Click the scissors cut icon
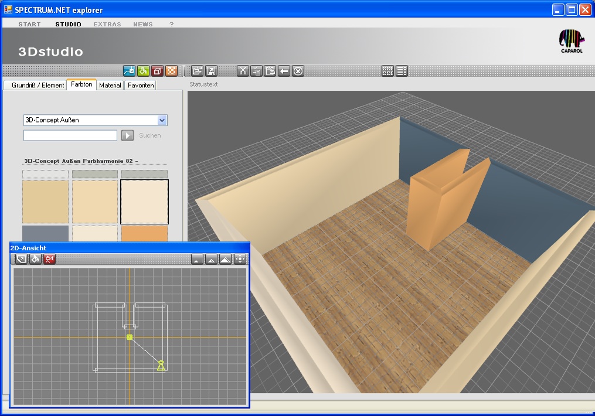This screenshot has height=416, width=595. (x=243, y=71)
